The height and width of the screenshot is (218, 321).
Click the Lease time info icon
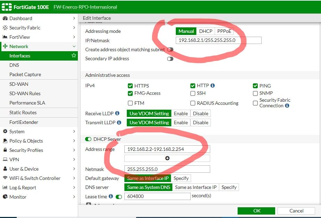point(111,196)
